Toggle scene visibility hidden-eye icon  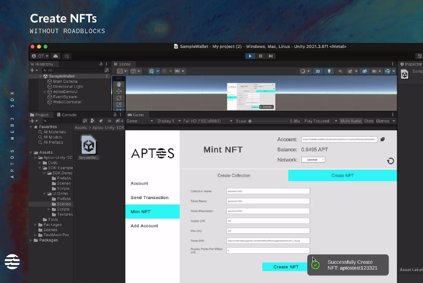click(x=365, y=71)
